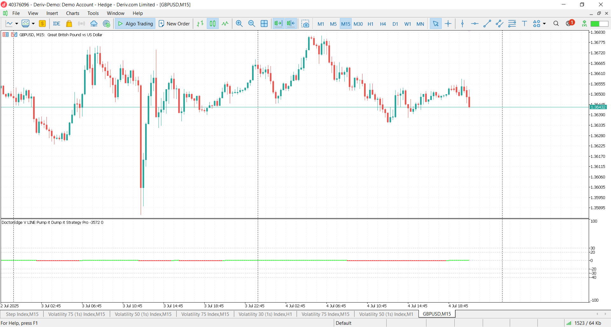
Task: Select the M5 timeframe
Action: pos(333,24)
